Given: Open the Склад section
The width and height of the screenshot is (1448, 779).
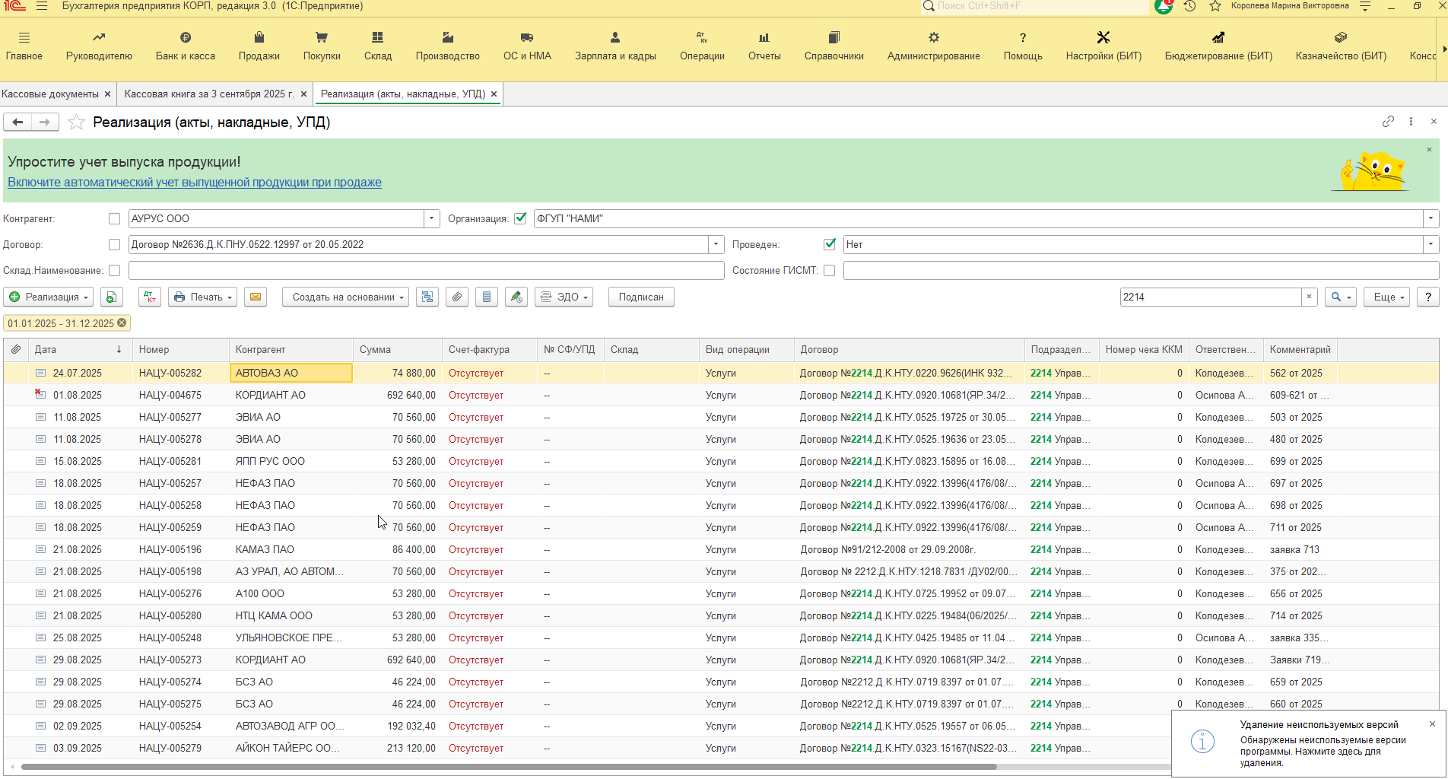Looking at the screenshot, I should tap(378, 46).
